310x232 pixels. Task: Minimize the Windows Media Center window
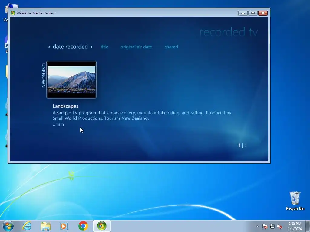click(x=243, y=13)
